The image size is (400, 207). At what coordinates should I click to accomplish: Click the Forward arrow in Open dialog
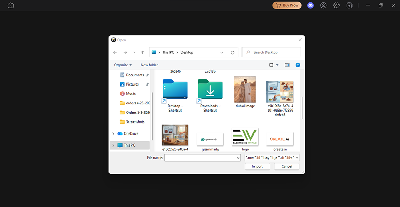coord(125,52)
